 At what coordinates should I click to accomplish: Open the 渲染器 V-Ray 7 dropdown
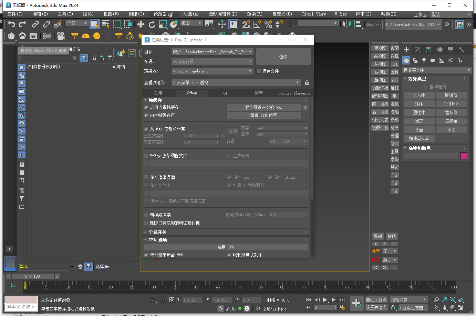coord(213,71)
